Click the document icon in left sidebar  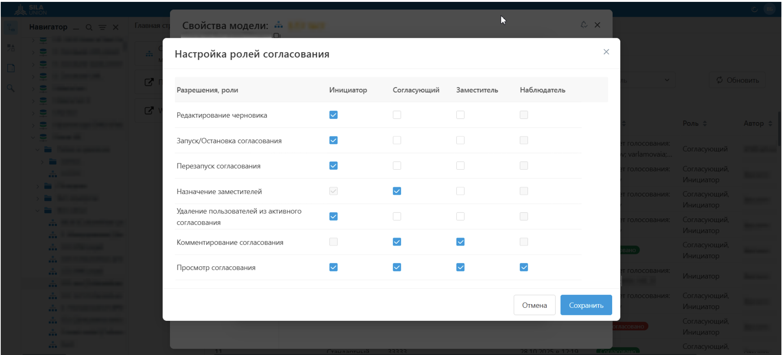[11, 68]
